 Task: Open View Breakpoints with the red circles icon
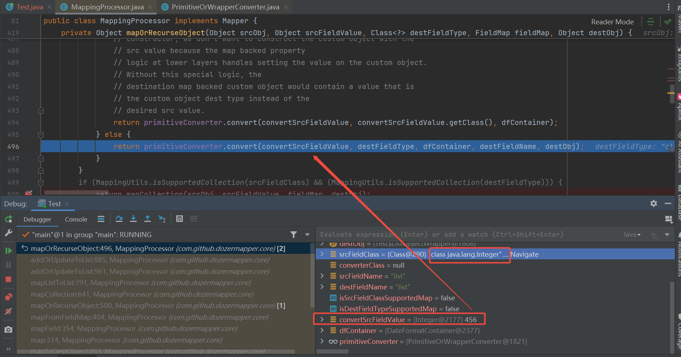coord(8,297)
